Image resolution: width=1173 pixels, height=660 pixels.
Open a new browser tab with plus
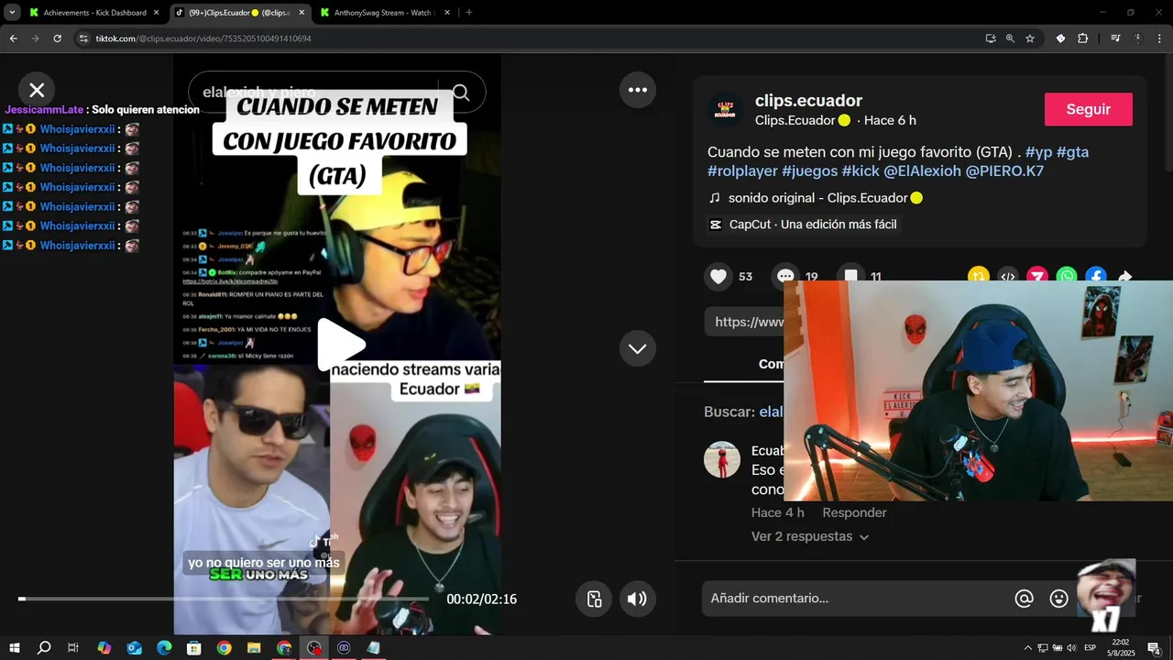[469, 13]
